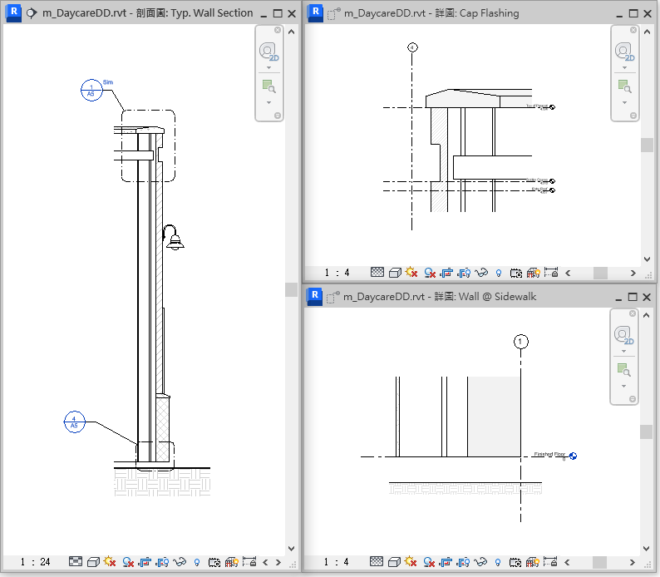Open Temporary View Properties in Cap Flashing view
This screenshot has height=577, width=660.
(x=516, y=273)
